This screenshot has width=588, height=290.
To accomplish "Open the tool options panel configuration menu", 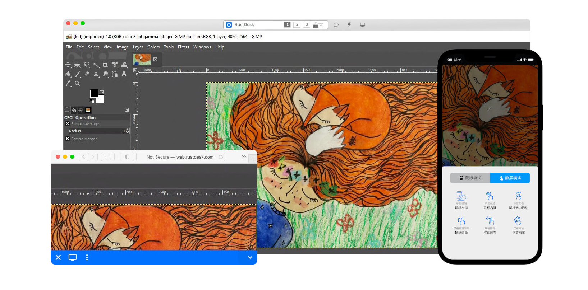I will (x=127, y=110).
